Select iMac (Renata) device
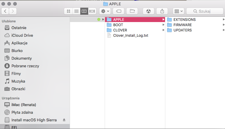This screenshot has height=129, width=225. 35,105
